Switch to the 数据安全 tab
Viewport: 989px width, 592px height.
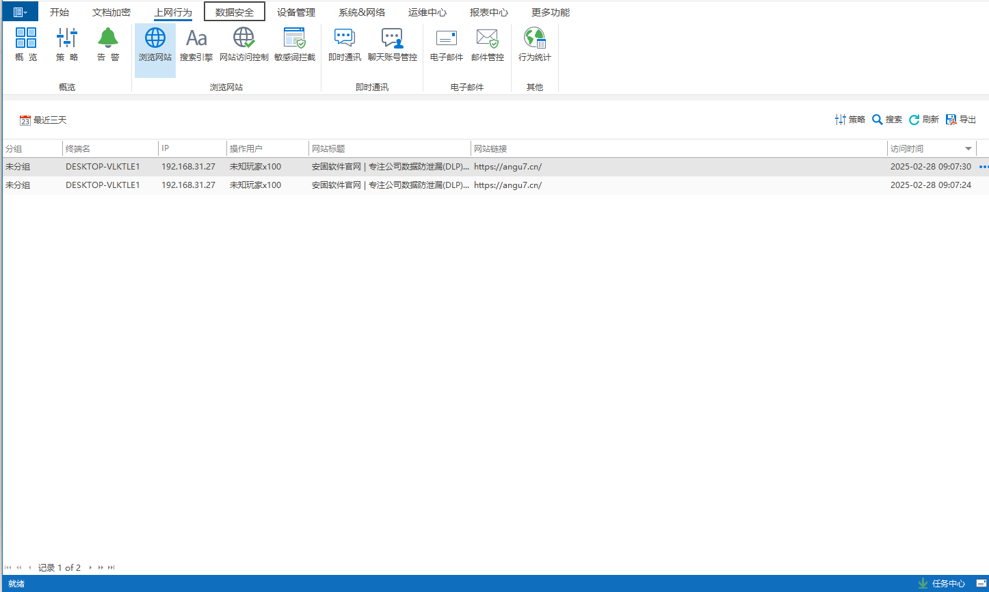click(235, 12)
